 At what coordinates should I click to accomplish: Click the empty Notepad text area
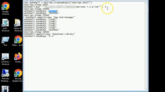click(x=84, y=64)
